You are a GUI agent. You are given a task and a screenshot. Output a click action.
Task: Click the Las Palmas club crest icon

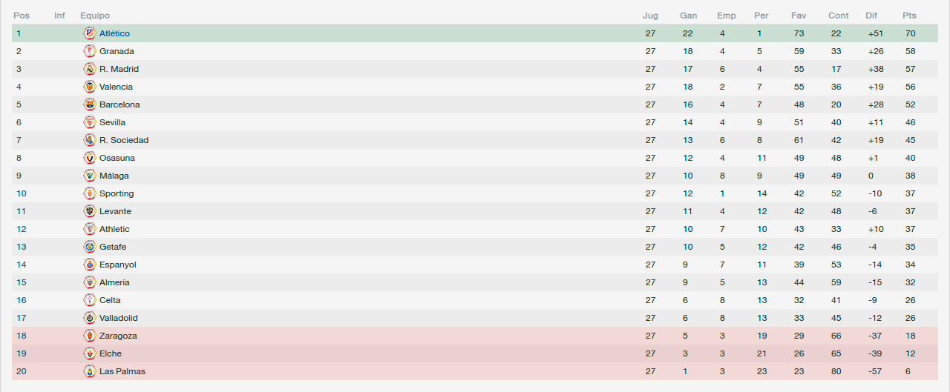tap(90, 371)
